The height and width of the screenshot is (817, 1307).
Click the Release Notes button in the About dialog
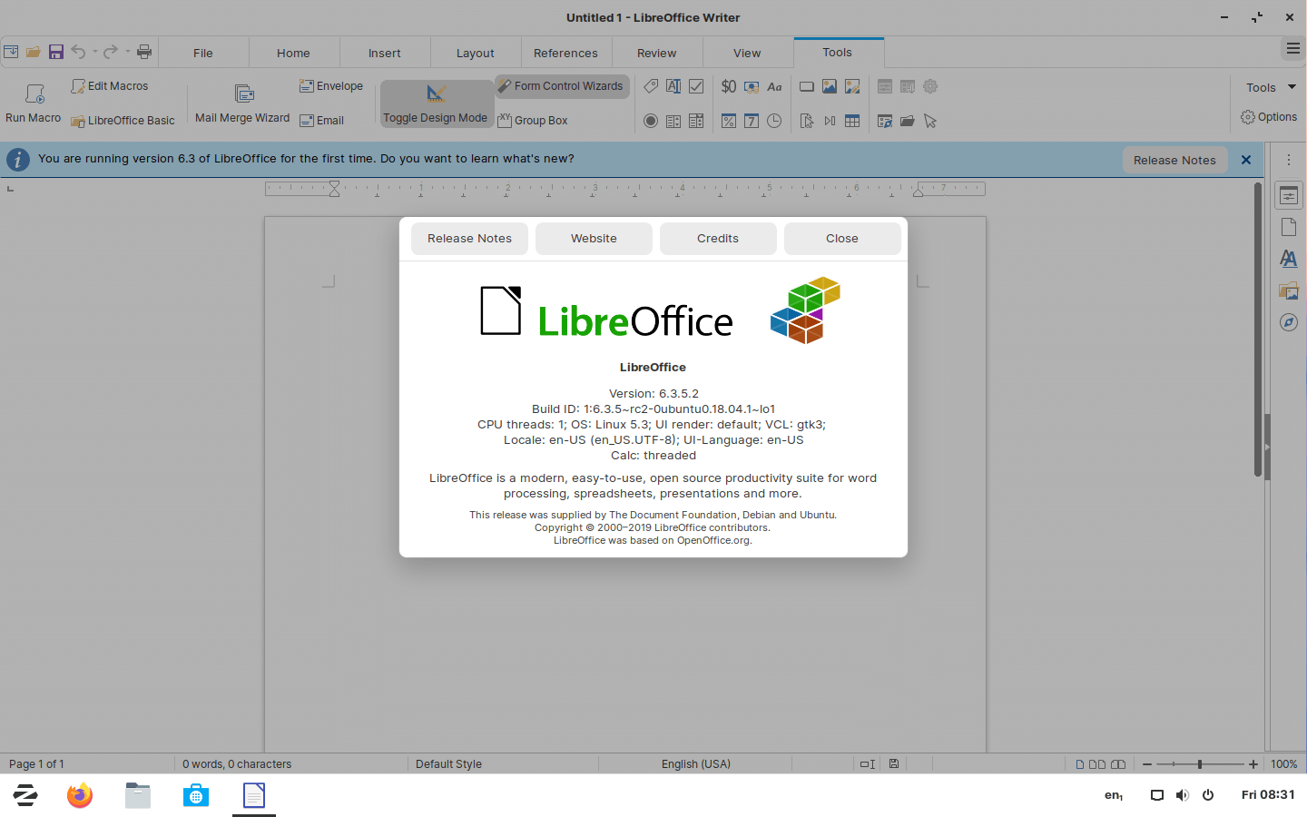pos(469,239)
